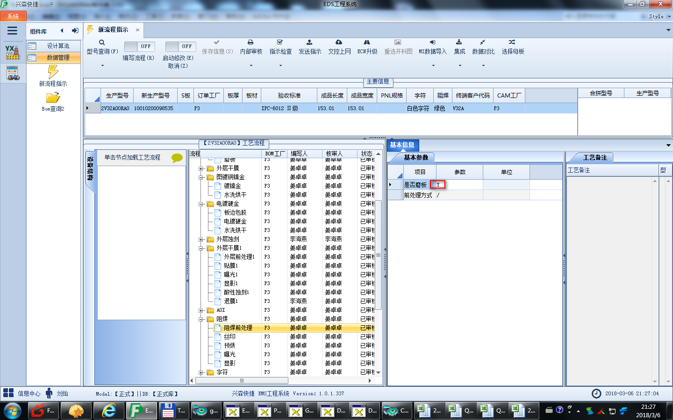Click the 集成 download icon

click(459, 42)
